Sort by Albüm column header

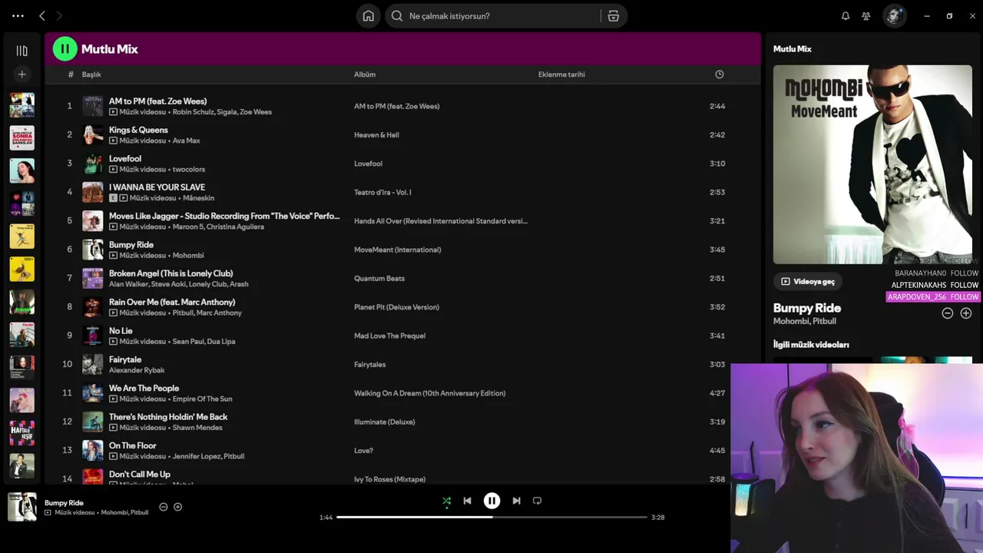tap(365, 75)
